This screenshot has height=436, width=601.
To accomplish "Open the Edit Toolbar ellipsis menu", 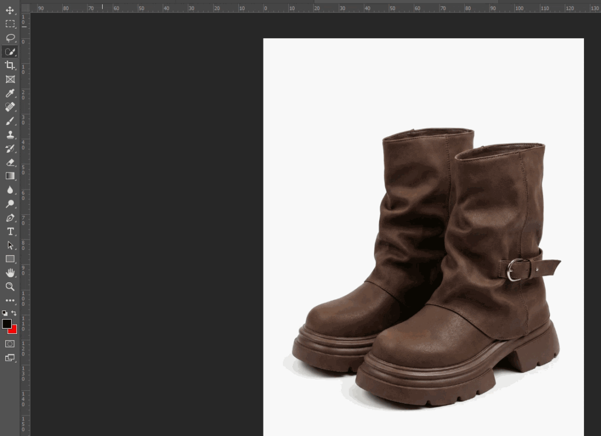I will 9,300.
